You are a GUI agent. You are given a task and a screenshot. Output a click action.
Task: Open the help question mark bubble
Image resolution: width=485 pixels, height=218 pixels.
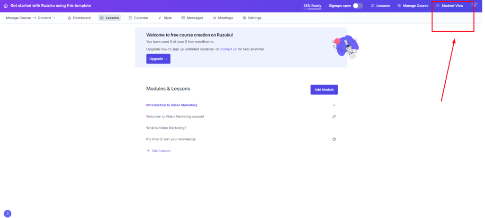[x=7, y=214]
